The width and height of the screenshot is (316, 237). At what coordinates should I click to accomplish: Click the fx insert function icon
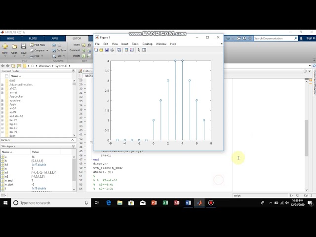(89, 45)
